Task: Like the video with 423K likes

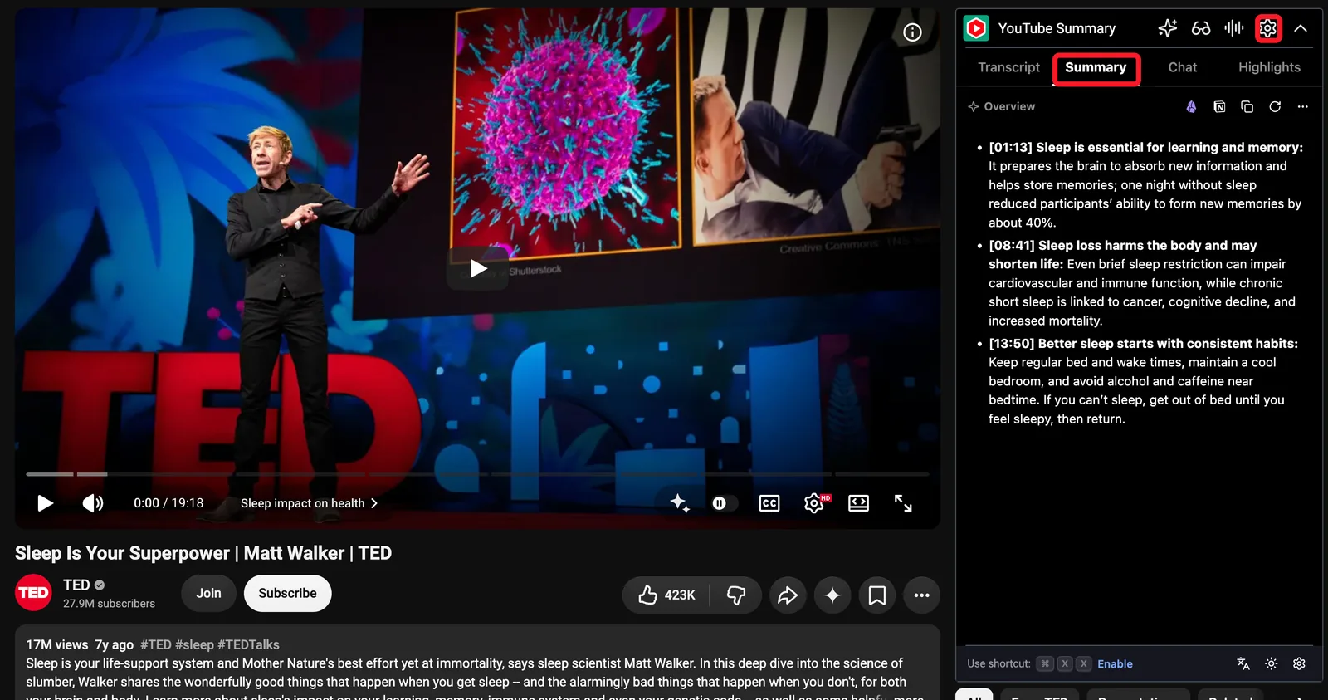Action: 666,595
